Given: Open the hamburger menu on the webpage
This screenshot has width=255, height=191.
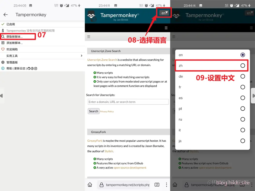Looking at the screenshot, I should [88, 37].
